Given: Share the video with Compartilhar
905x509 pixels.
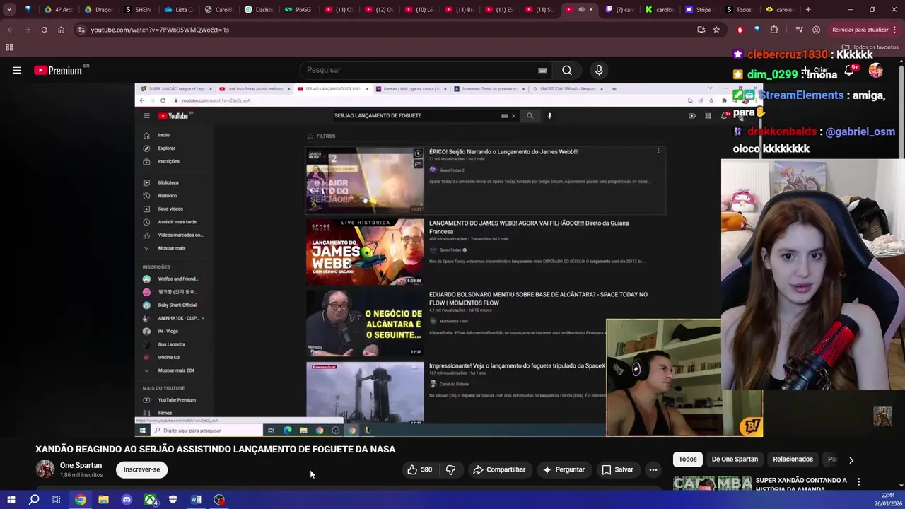Looking at the screenshot, I should pos(499,469).
